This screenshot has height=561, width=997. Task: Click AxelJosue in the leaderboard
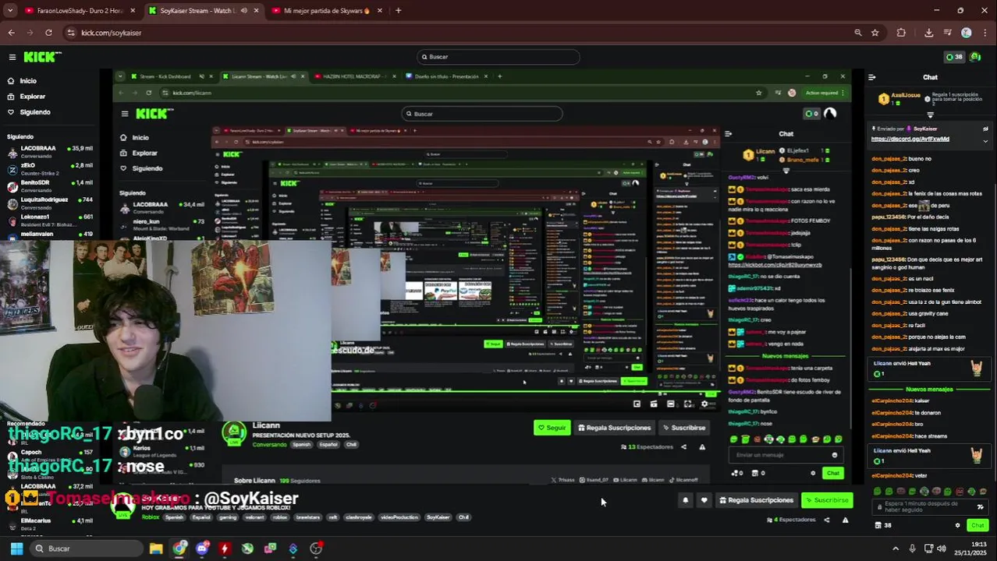[907, 95]
